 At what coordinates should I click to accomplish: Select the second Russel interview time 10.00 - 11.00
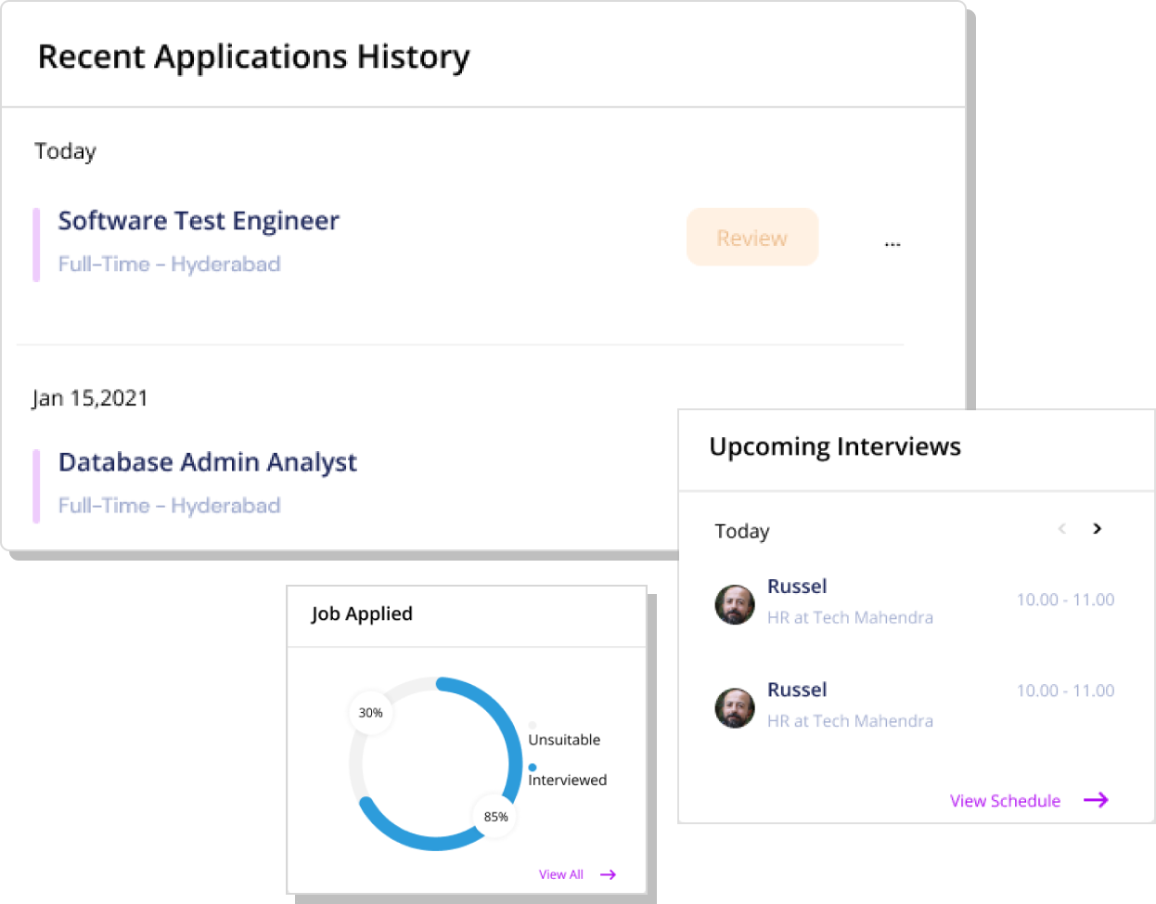click(1065, 691)
